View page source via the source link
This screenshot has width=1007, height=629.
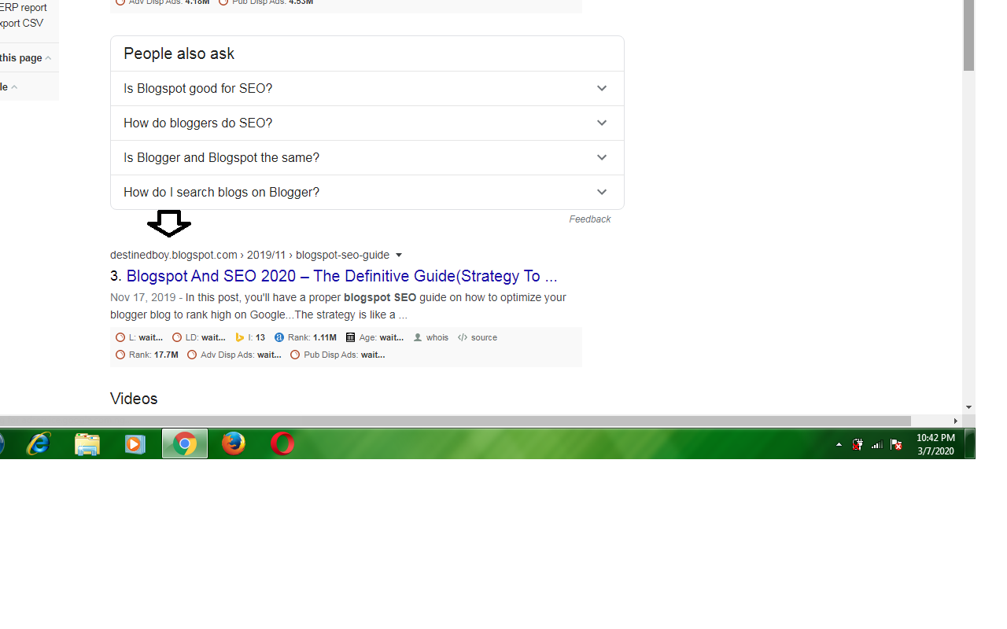pyautogui.click(x=477, y=337)
